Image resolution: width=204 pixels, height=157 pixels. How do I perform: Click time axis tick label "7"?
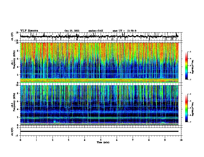[133, 140]
